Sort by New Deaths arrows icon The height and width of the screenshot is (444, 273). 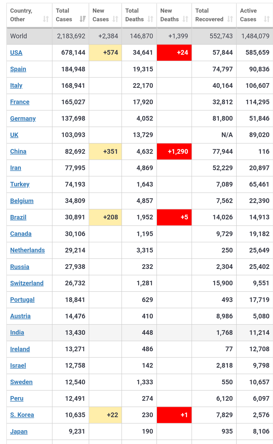tap(185, 19)
